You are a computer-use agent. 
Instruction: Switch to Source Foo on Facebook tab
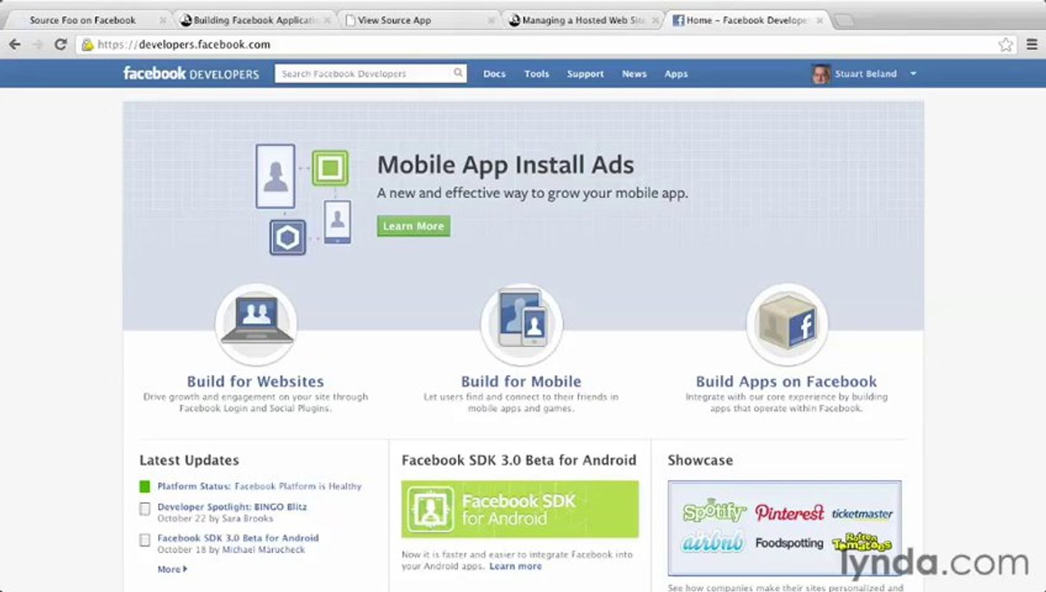pyautogui.click(x=83, y=21)
